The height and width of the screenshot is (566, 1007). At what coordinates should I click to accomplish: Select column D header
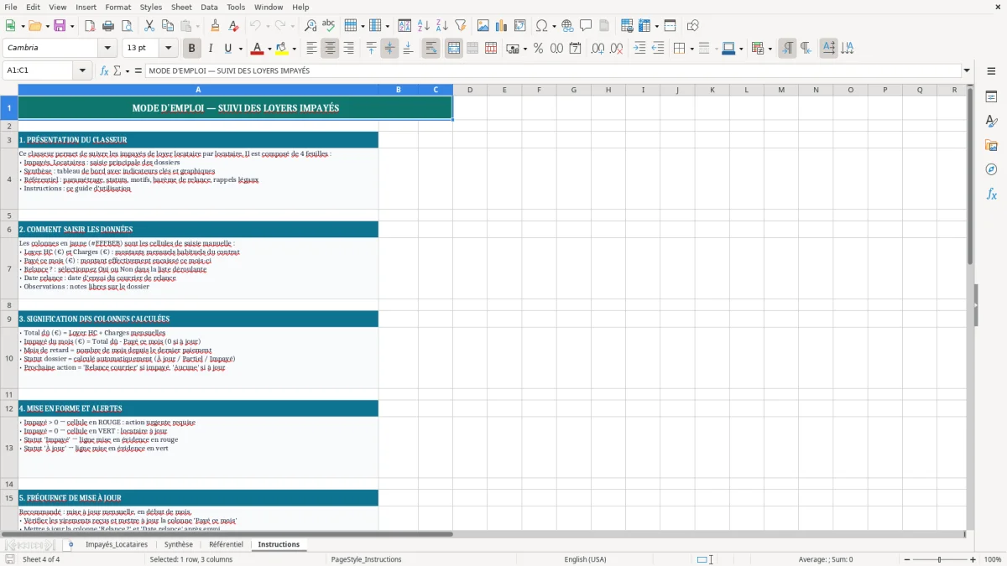point(469,90)
